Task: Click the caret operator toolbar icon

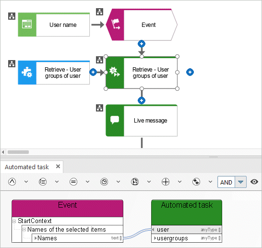Action: (x=12, y=182)
